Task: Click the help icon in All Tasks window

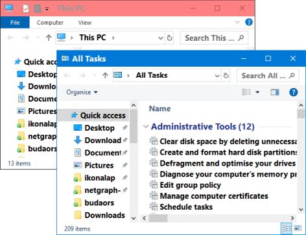Action: tap(293, 92)
